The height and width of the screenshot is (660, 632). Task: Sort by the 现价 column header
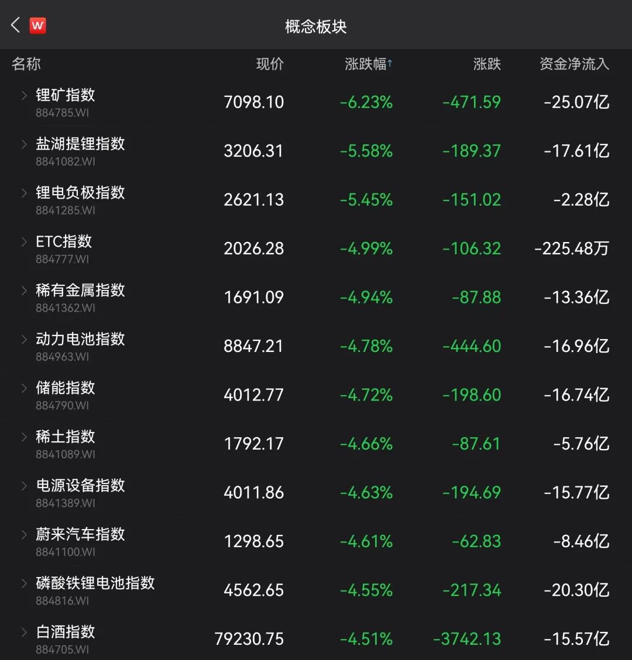tap(270, 64)
